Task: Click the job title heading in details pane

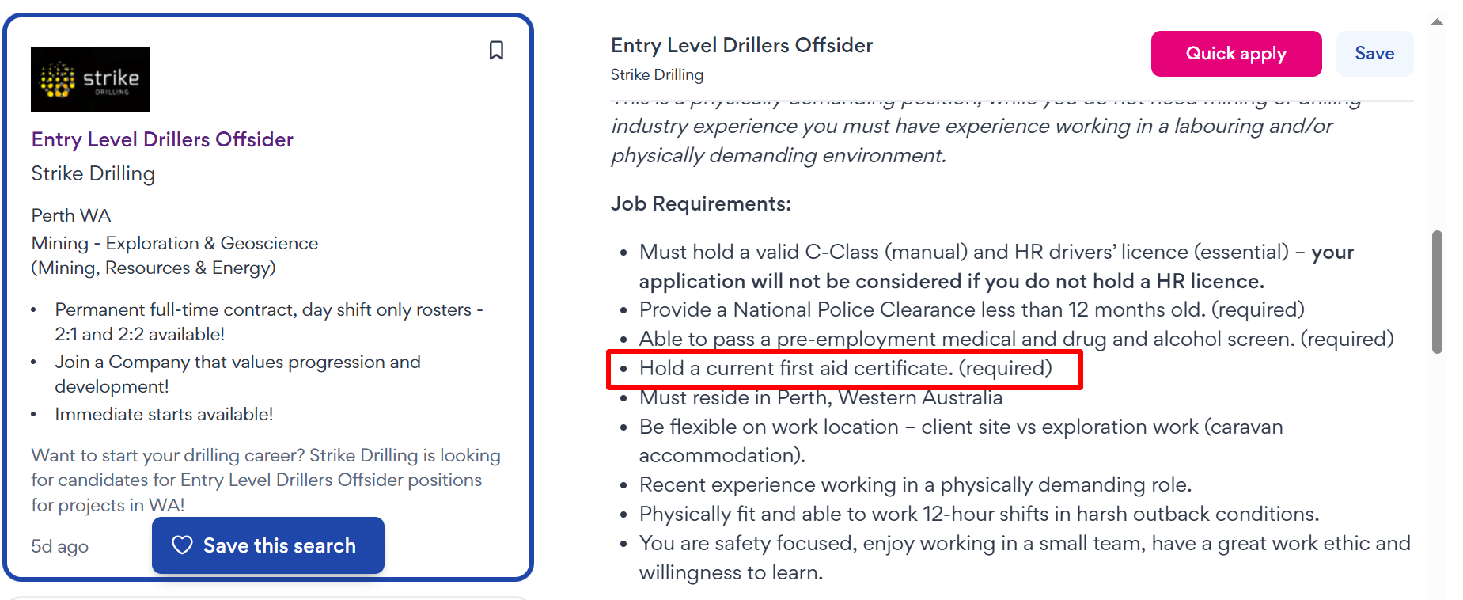Action: click(x=741, y=45)
